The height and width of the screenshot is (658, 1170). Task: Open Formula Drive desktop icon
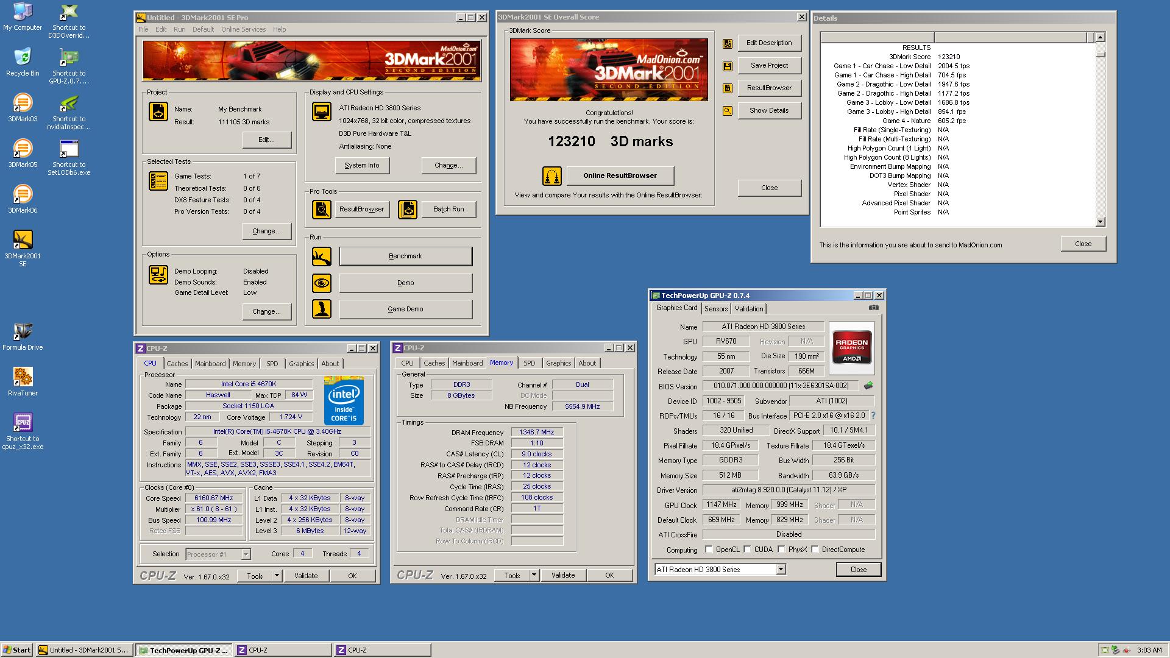[23, 336]
